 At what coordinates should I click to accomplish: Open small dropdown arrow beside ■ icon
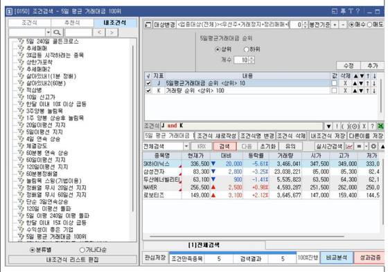[367, 147]
